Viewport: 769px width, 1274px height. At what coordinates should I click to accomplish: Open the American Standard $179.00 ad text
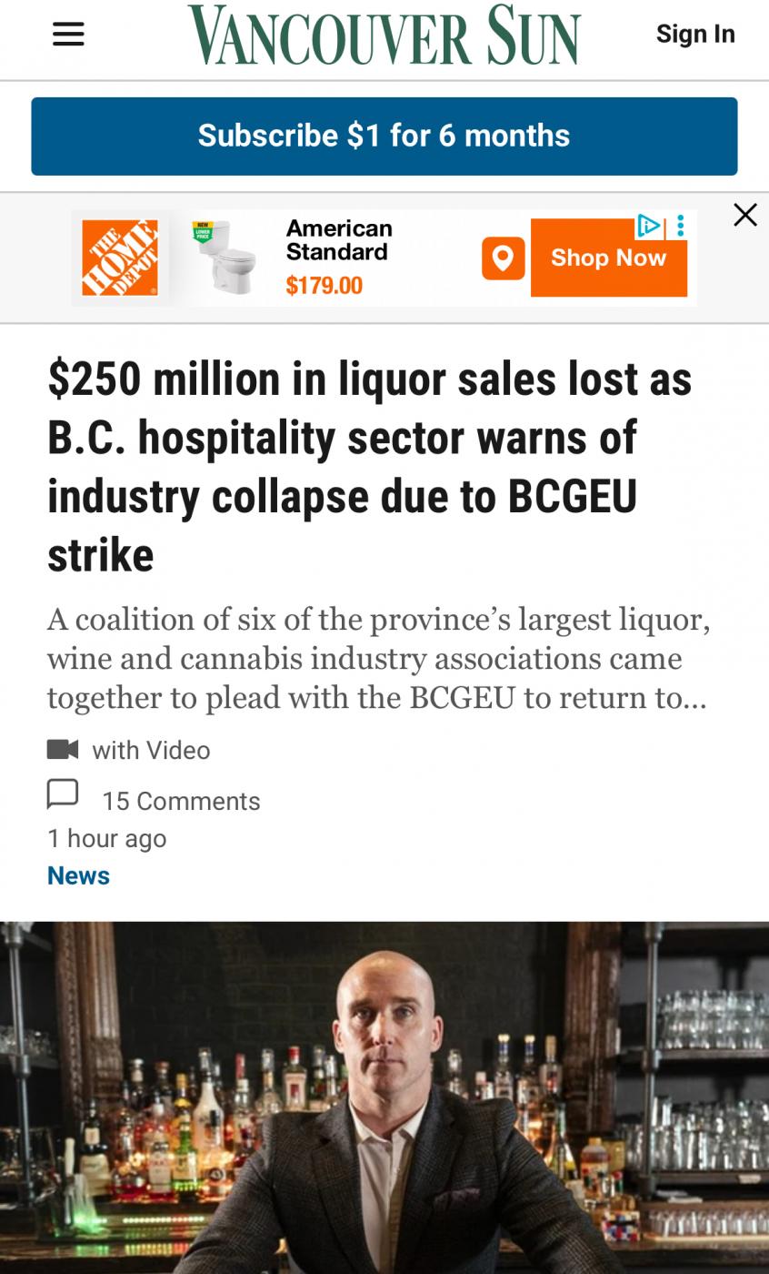tap(338, 258)
